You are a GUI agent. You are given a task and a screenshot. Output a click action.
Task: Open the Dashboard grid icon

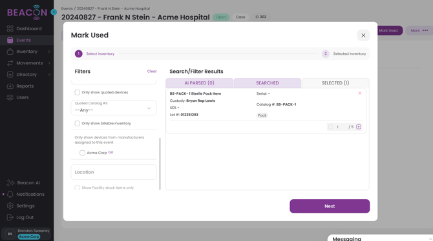point(10,28)
